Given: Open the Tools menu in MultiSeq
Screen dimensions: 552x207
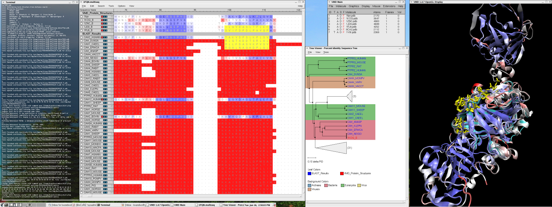Looking at the screenshot, I should click(111, 6).
